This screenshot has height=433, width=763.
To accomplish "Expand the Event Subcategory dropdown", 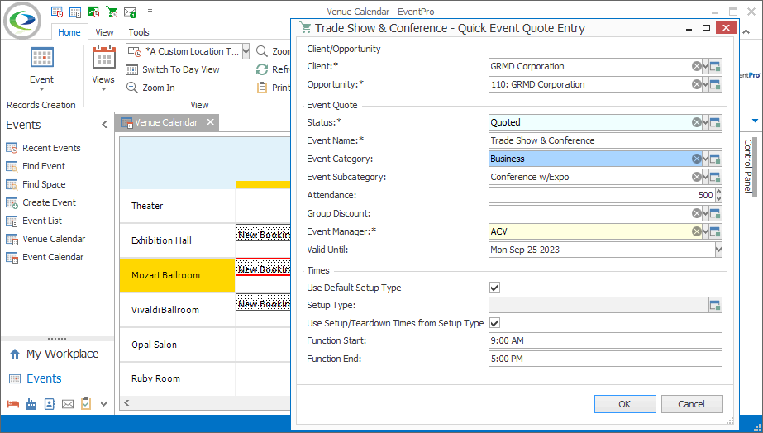I will (x=706, y=177).
